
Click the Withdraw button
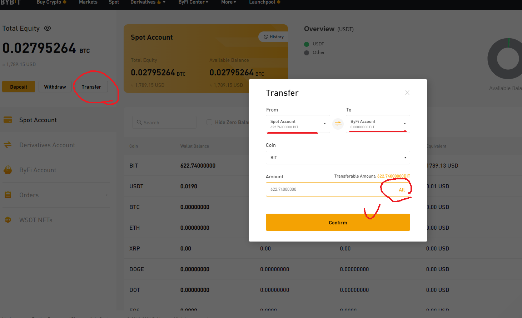(55, 86)
